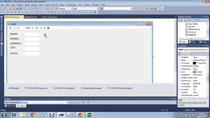The image size is (210, 118).
Task: Expand the Icon property
Action: (x=179, y=72)
